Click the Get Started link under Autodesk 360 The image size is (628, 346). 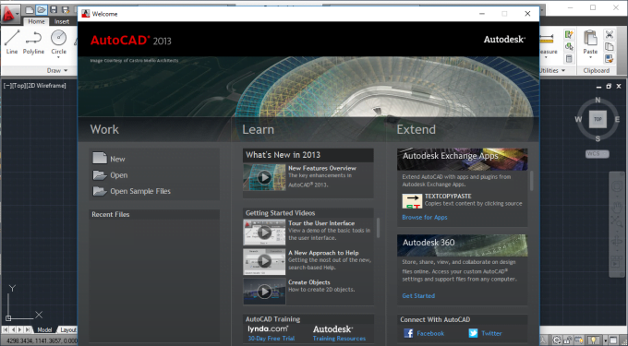418,295
